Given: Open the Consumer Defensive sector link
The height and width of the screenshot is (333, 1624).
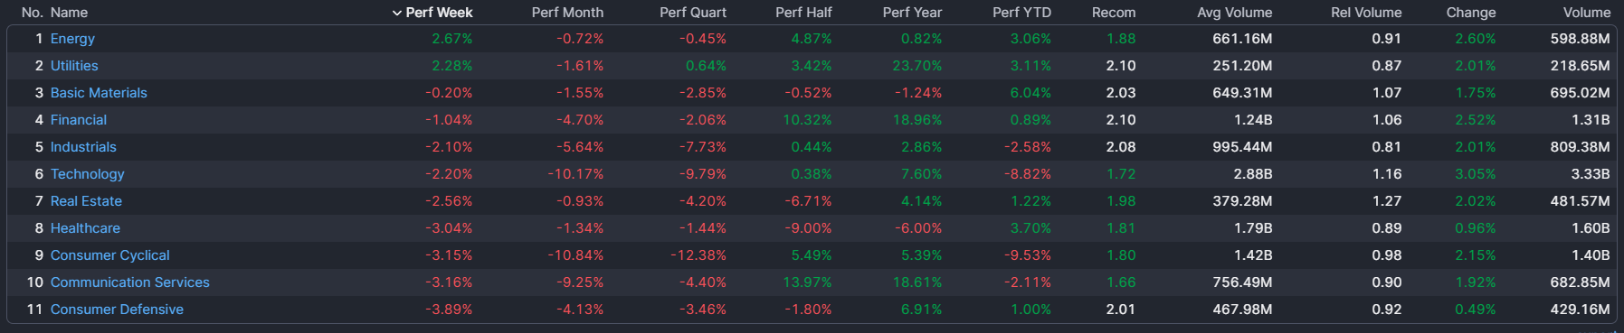Looking at the screenshot, I should (117, 310).
